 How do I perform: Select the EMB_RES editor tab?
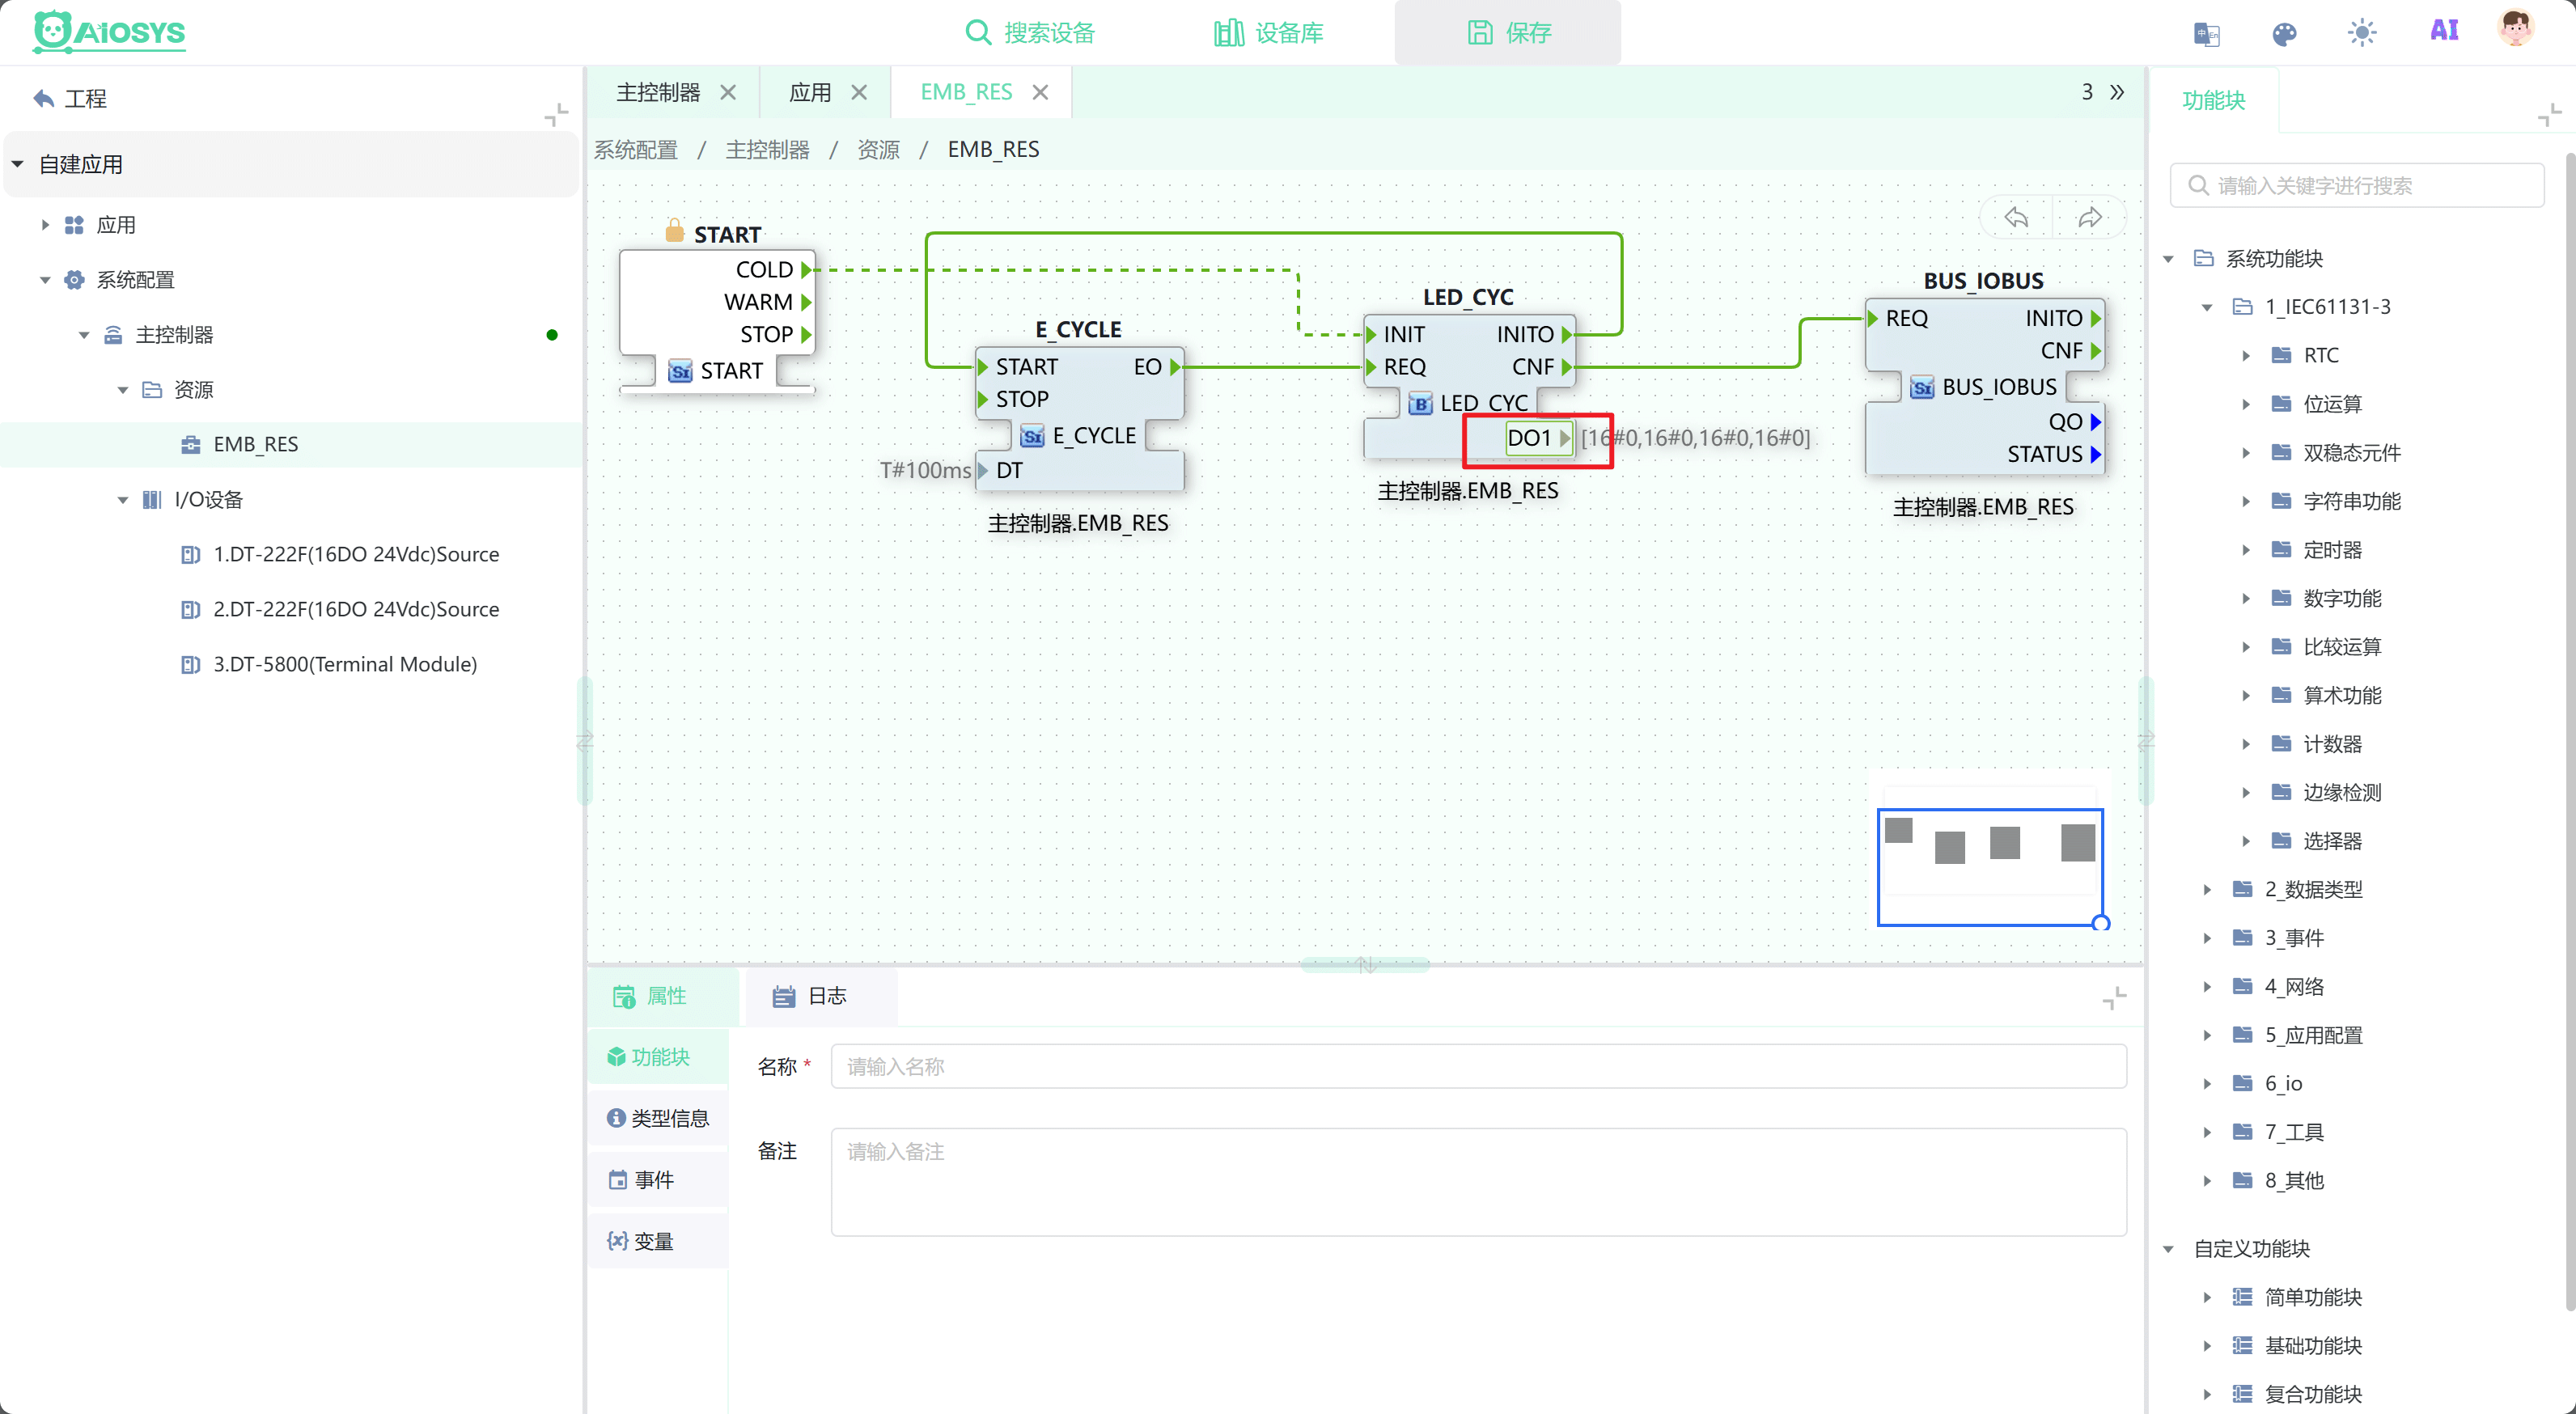click(x=965, y=92)
